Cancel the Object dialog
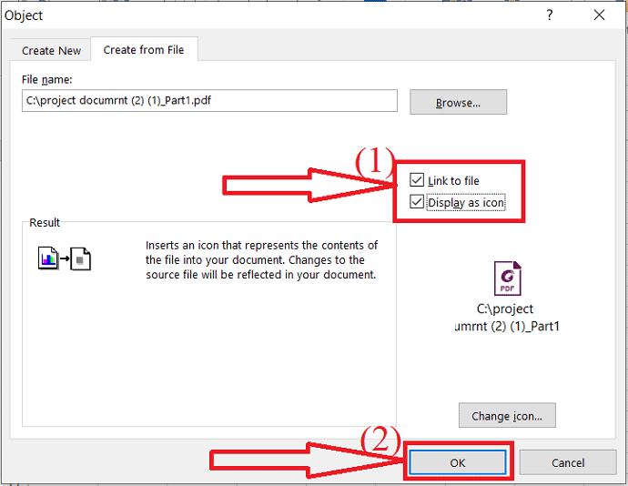This screenshot has height=486, width=628. (x=568, y=462)
